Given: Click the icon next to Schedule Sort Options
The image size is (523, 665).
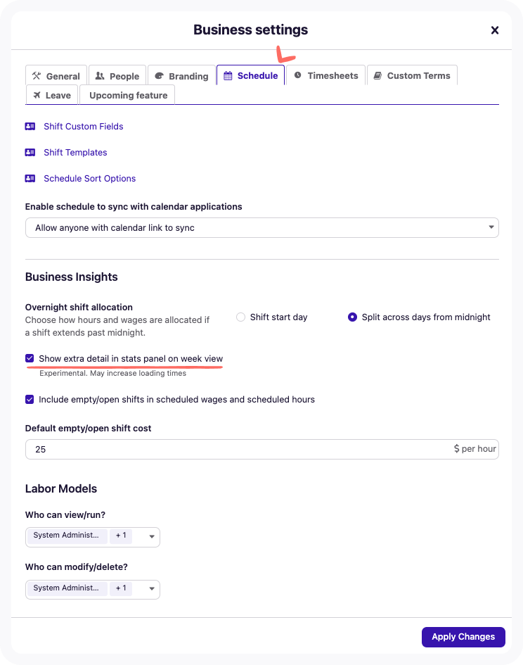Looking at the screenshot, I should pos(30,178).
